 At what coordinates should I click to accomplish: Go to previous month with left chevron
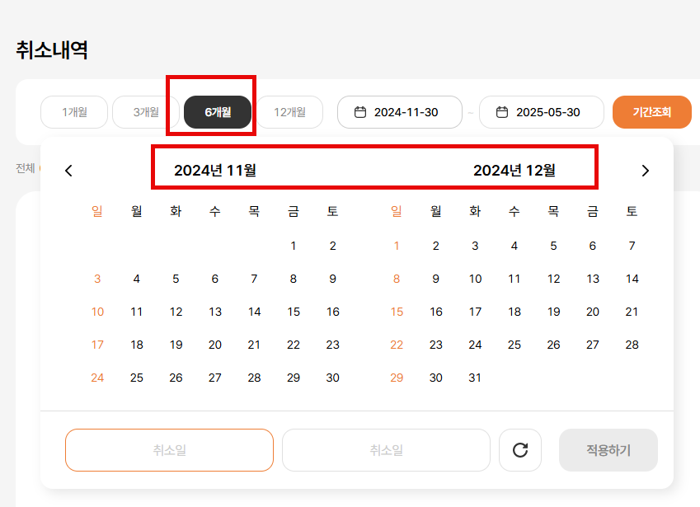point(68,171)
